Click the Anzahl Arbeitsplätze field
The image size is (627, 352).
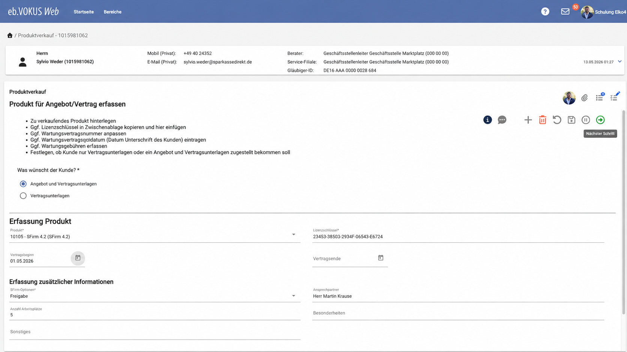coord(155,315)
